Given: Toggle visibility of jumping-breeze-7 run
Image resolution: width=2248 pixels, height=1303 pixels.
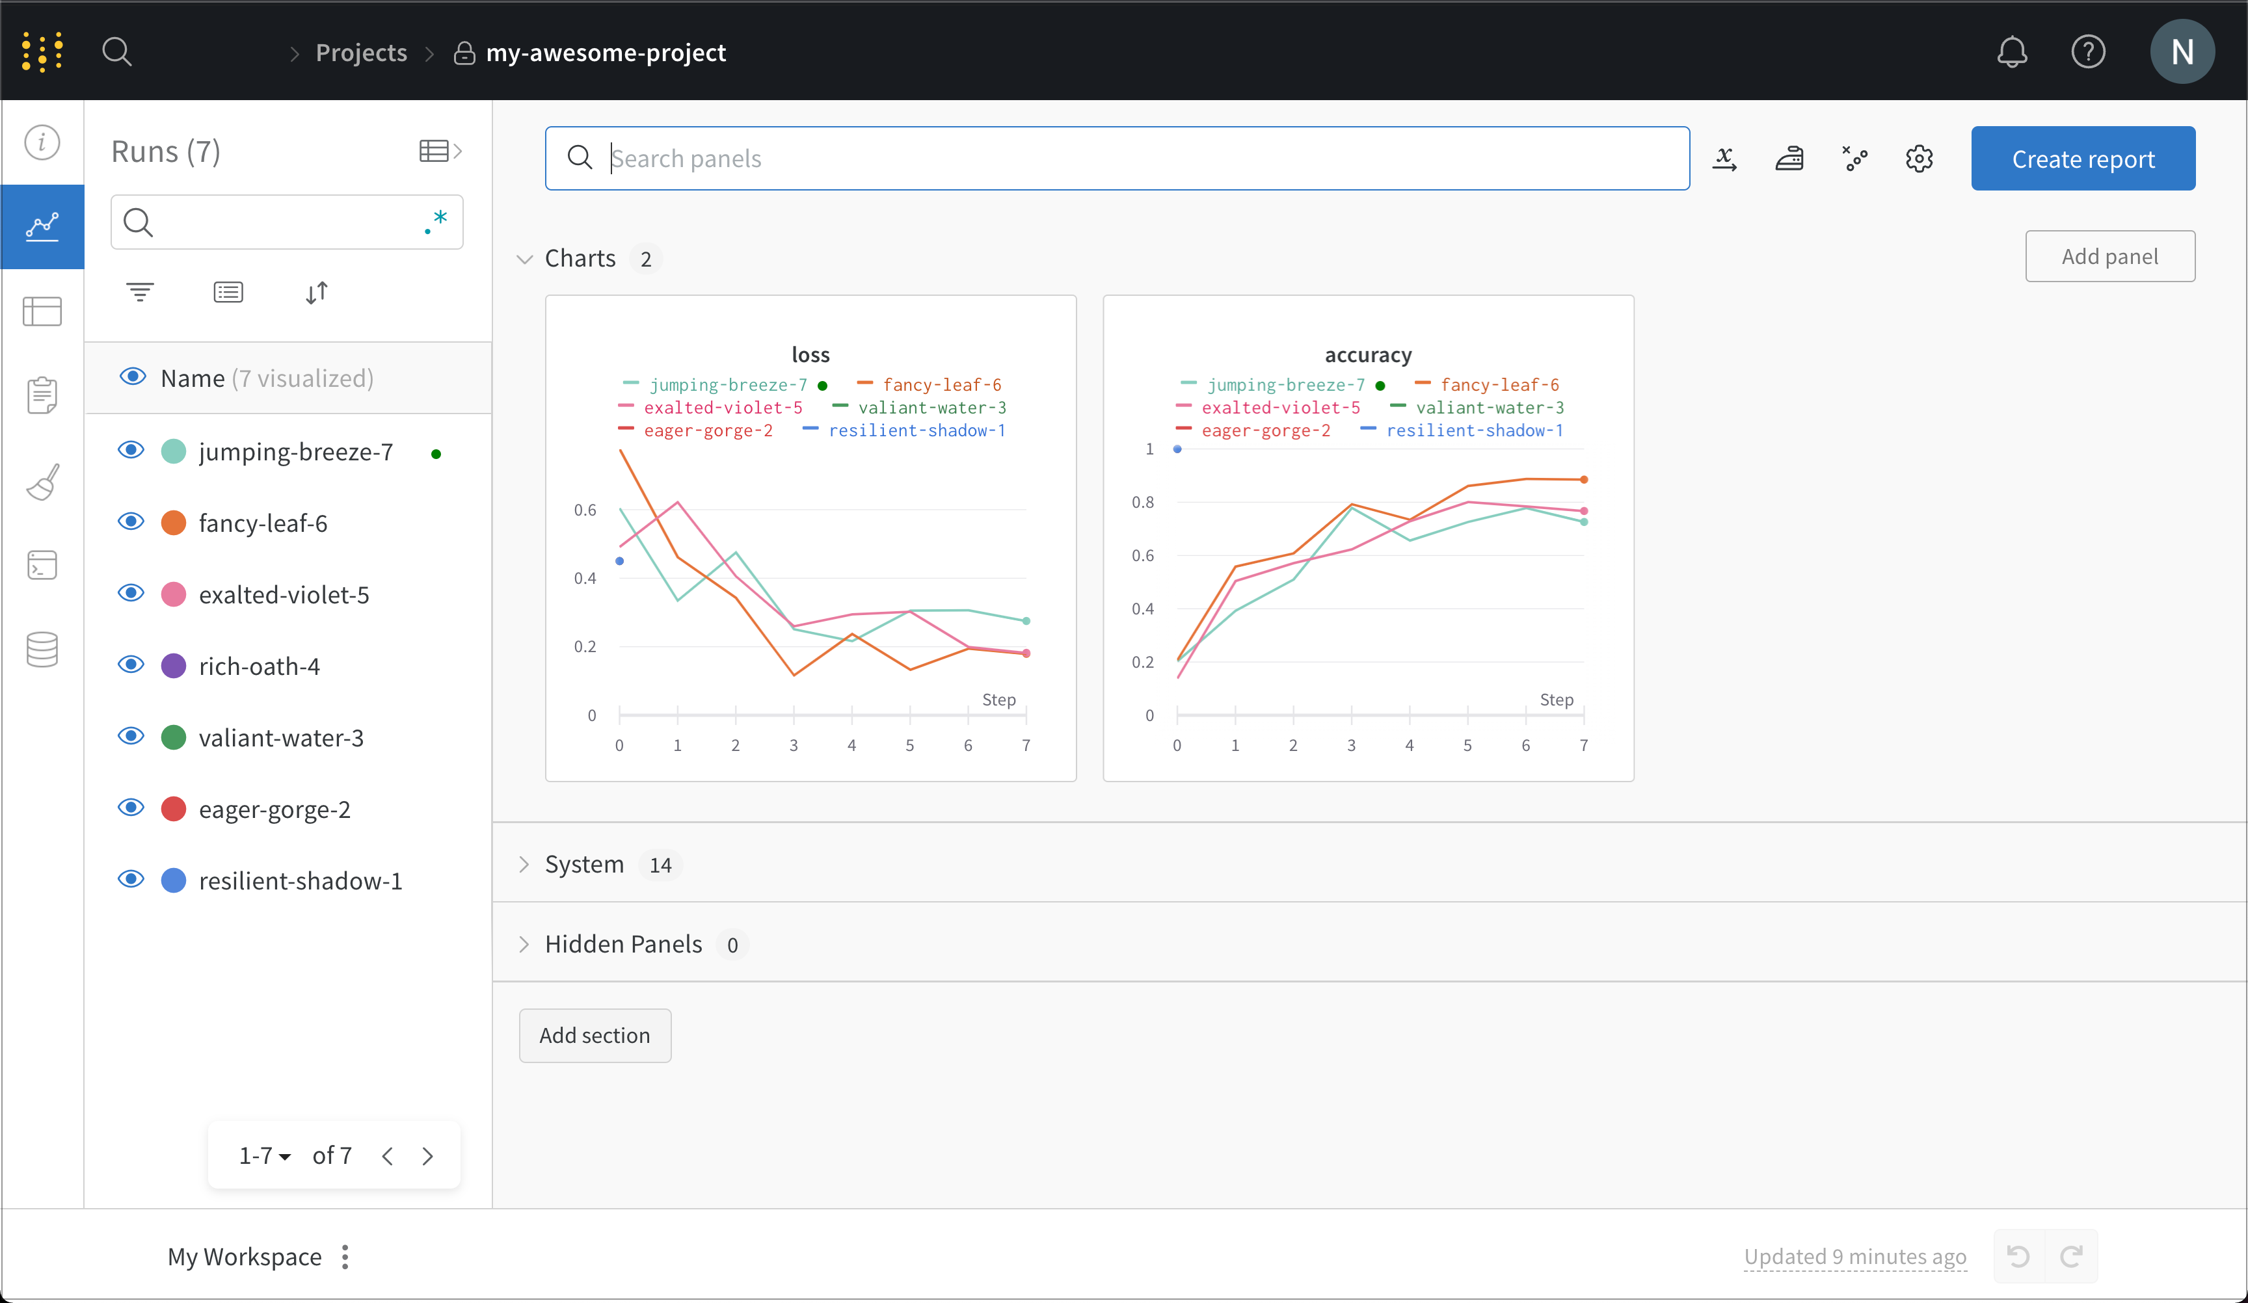Looking at the screenshot, I should [132, 451].
